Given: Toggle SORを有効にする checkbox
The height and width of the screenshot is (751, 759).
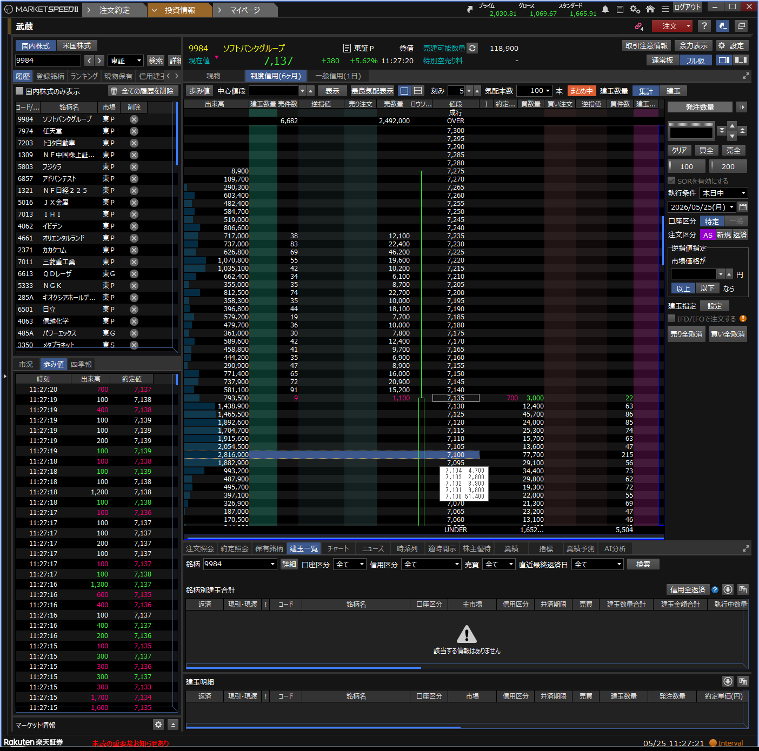Looking at the screenshot, I should (671, 181).
